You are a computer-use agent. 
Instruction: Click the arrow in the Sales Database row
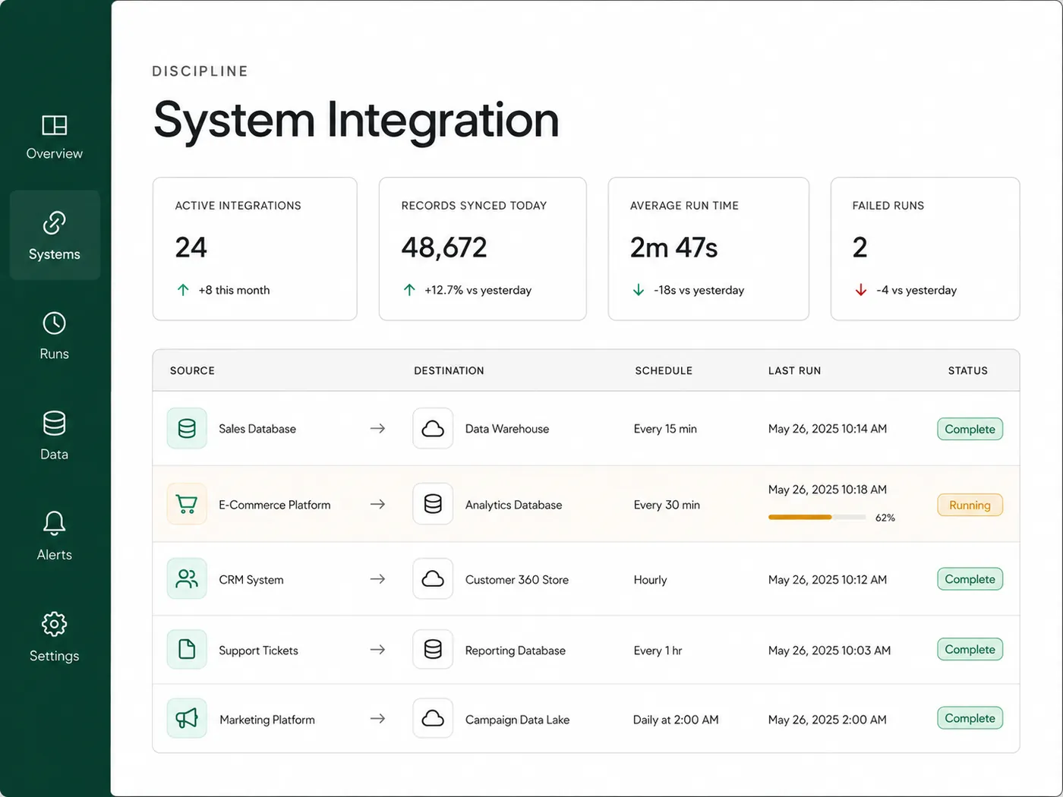377,429
